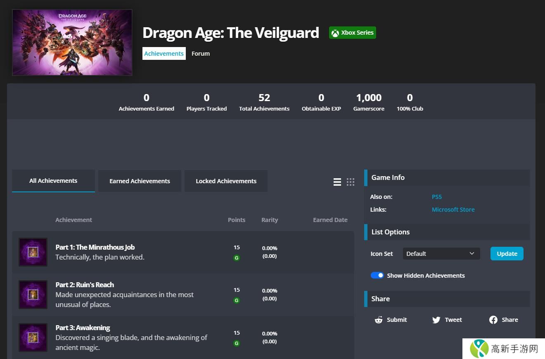
Task: Click the Twitter Tweet share icon
Action: pyautogui.click(x=436, y=320)
